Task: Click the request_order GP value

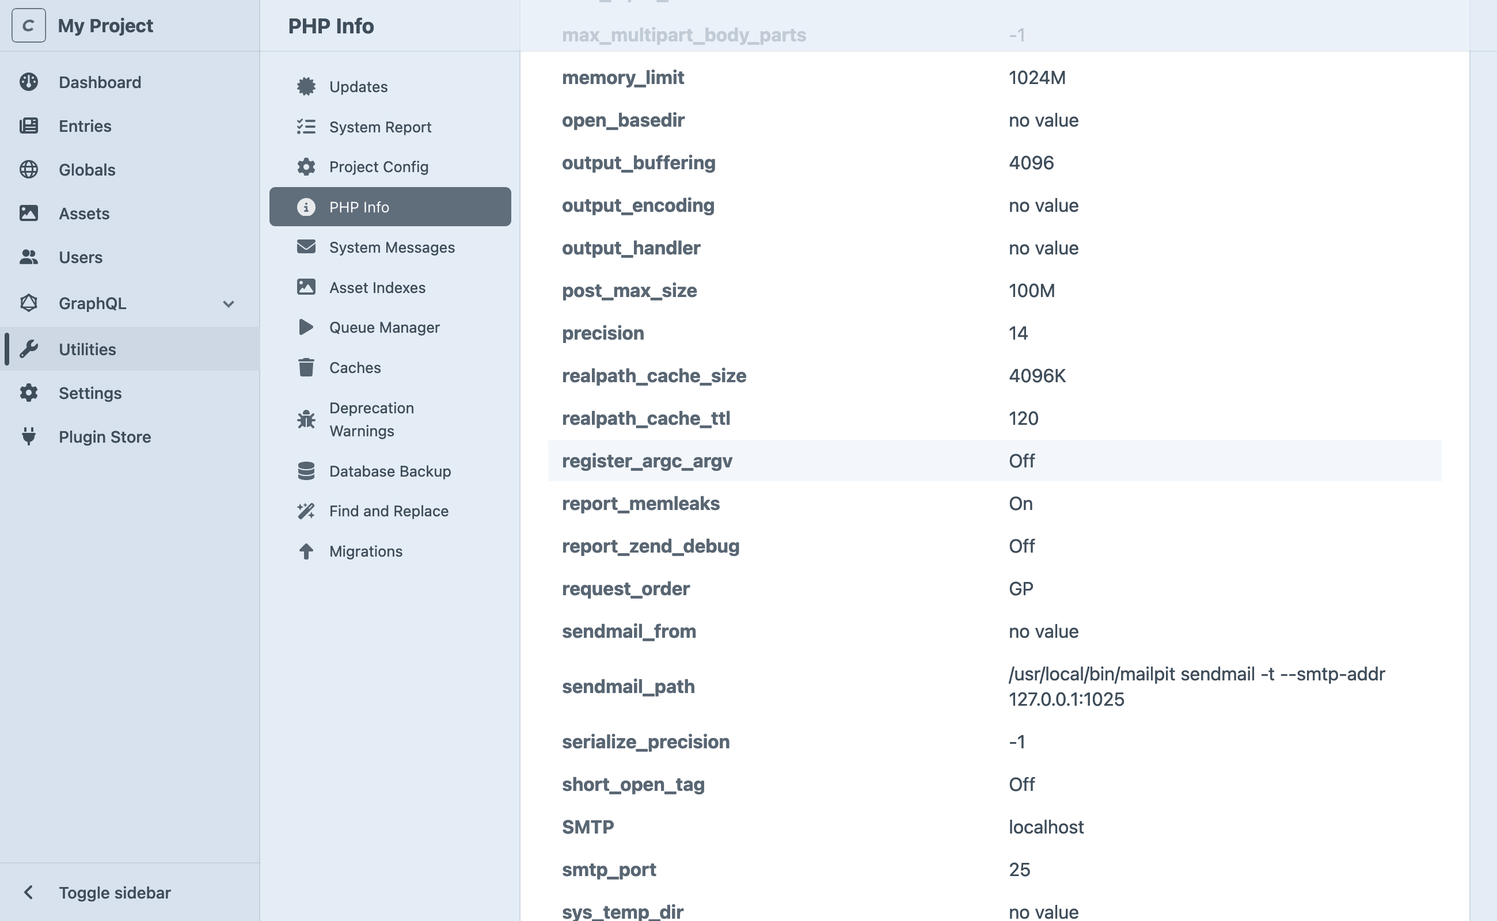Action: [x=1020, y=588]
